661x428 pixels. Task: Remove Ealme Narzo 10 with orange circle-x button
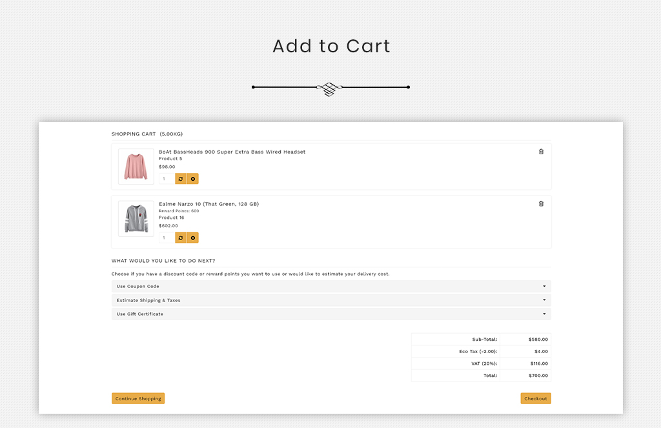click(x=193, y=238)
